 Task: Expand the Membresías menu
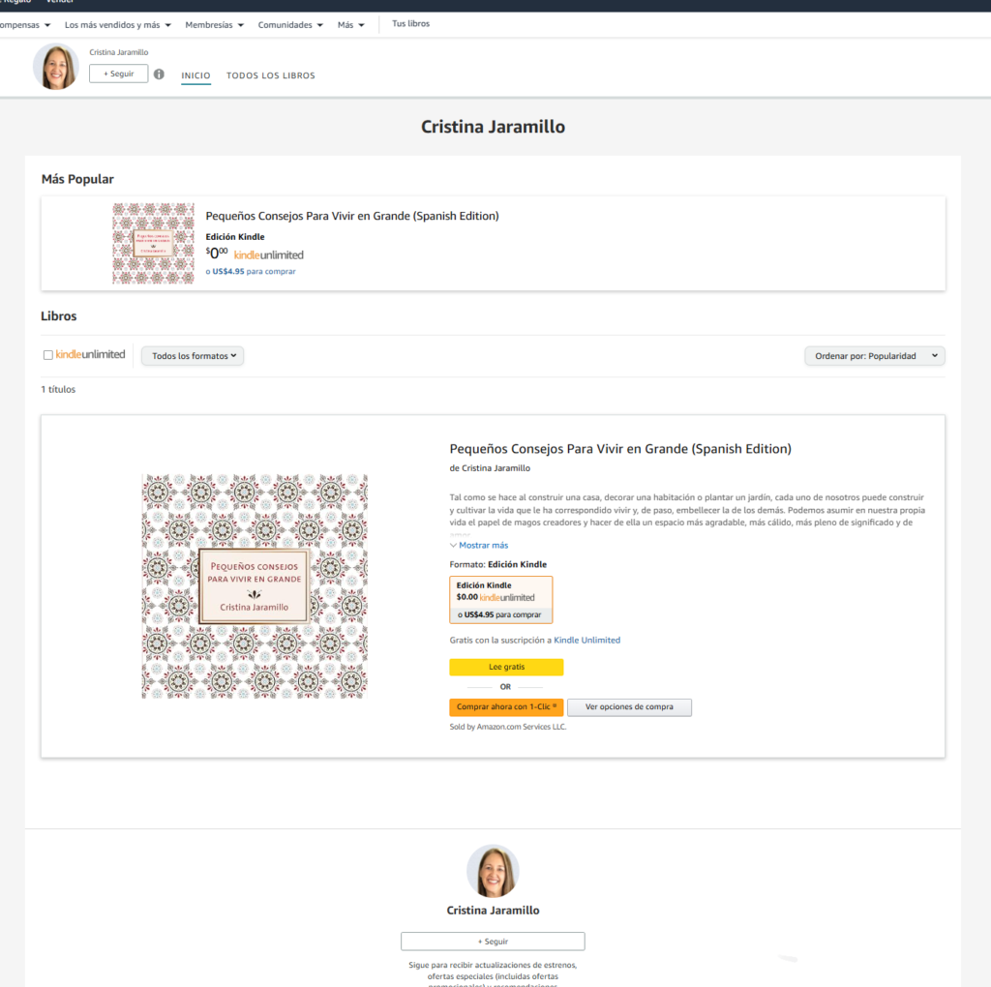click(x=214, y=24)
